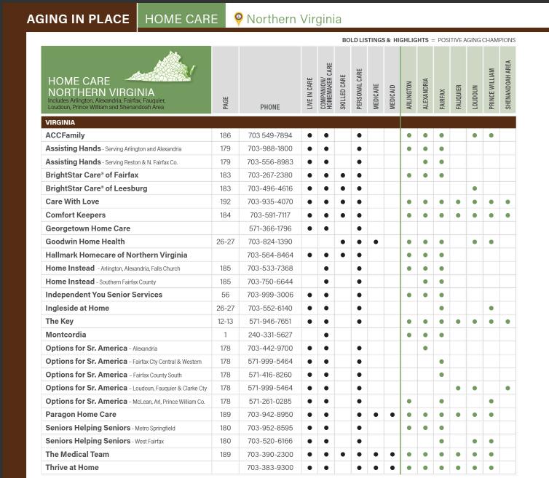549x478 pixels.
Task: Click Home Instead Southern Fairfax County listing
Action: (x=100, y=282)
